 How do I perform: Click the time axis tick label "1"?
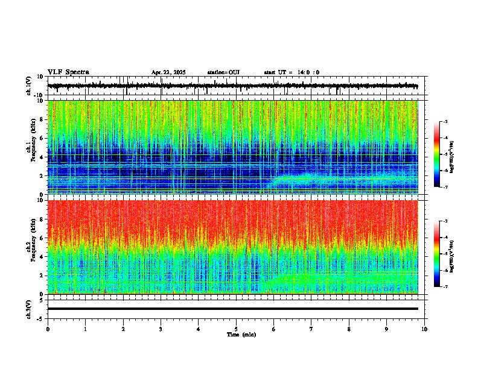coord(85,329)
